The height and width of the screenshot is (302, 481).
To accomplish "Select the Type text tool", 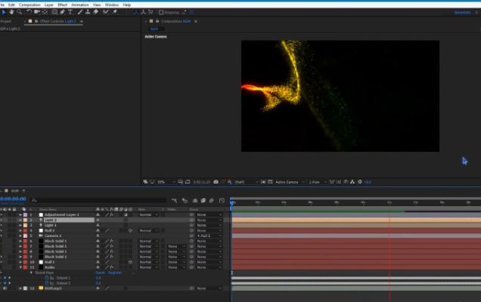I will click(x=70, y=12).
